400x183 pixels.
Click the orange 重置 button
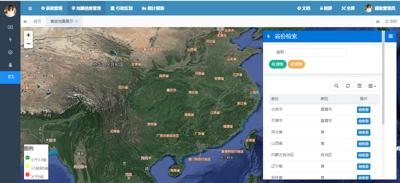(x=296, y=64)
